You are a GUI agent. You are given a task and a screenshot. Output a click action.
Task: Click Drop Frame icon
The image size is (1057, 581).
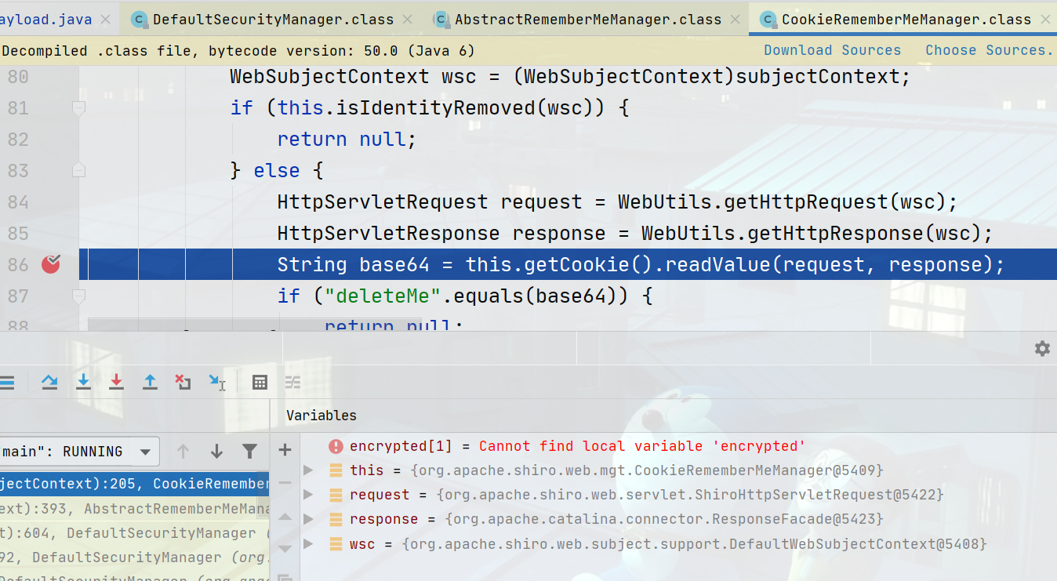[183, 382]
